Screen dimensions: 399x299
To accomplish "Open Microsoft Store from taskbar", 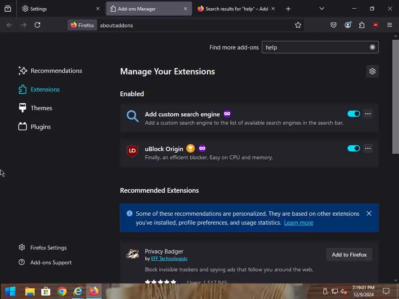I will click(x=46, y=291).
